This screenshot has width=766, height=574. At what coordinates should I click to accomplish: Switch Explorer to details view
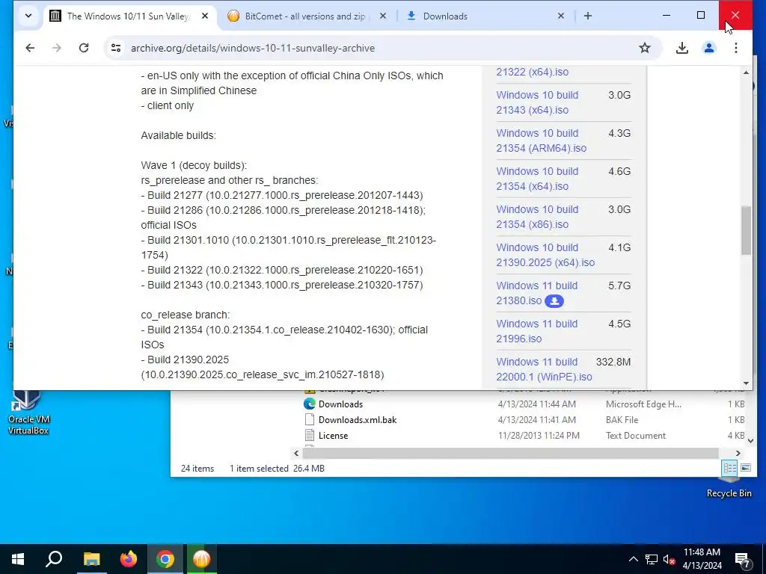730,468
